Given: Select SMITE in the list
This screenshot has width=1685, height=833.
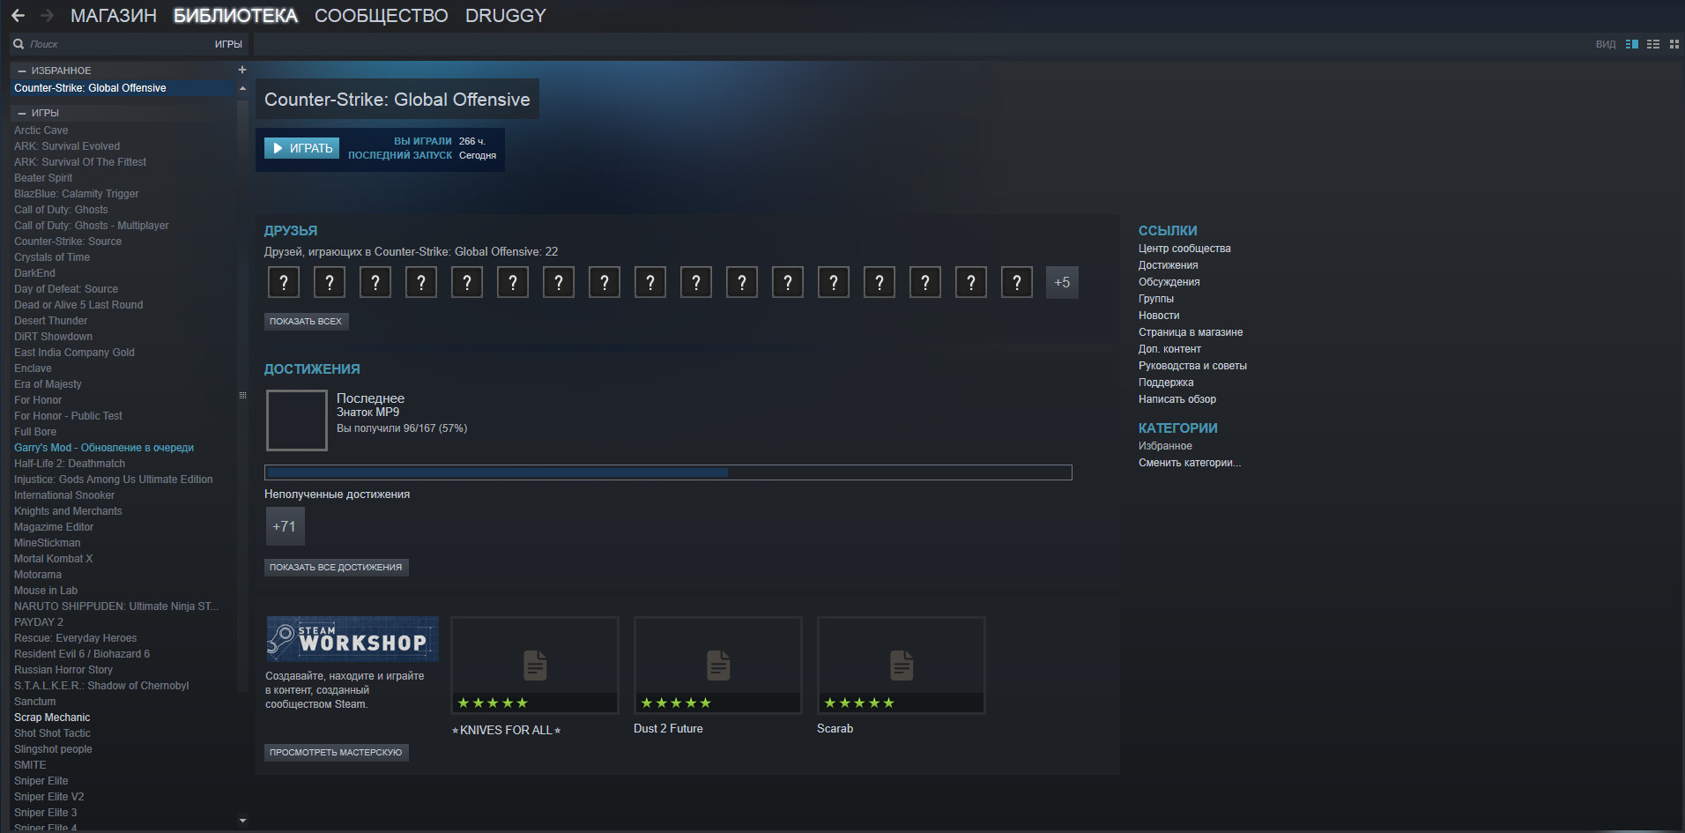Looking at the screenshot, I should (30, 765).
